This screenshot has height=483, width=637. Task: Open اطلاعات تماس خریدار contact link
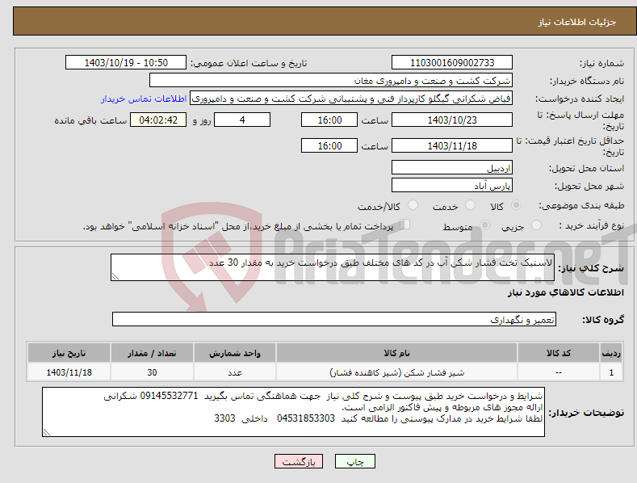click(x=144, y=99)
